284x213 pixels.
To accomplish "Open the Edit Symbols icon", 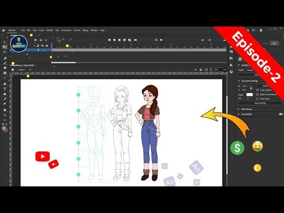I will click(x=12, y=70).
